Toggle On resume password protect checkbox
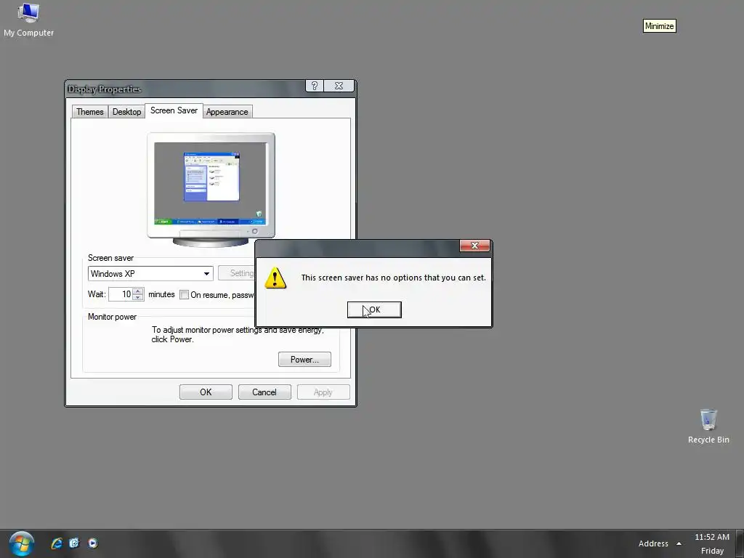 [x=184, y=295]
